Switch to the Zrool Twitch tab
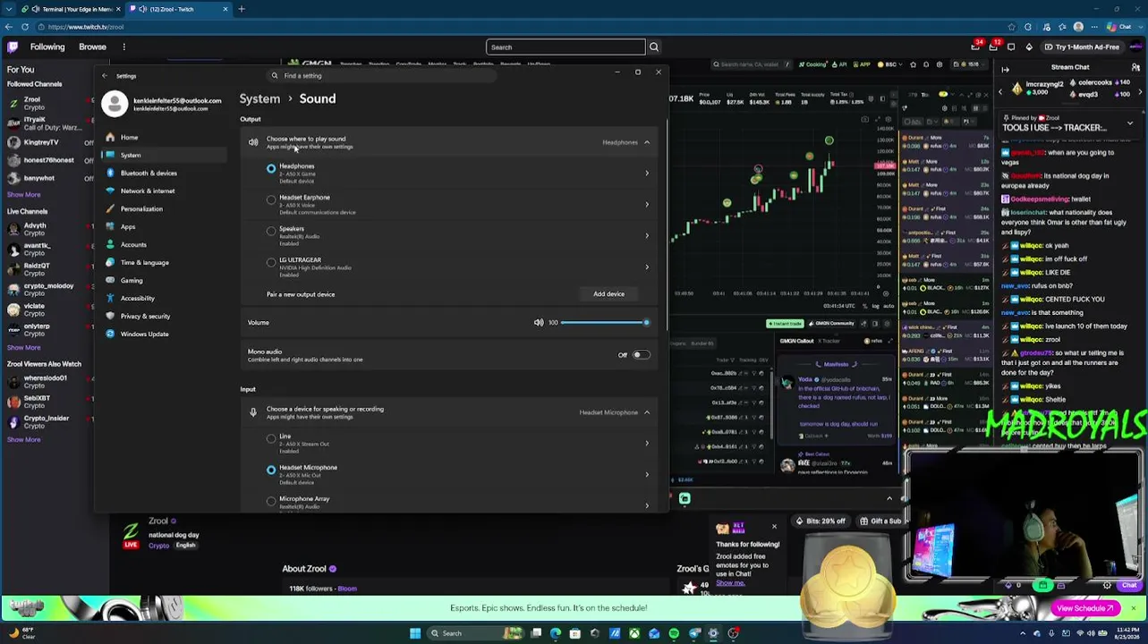 point(177,9)
